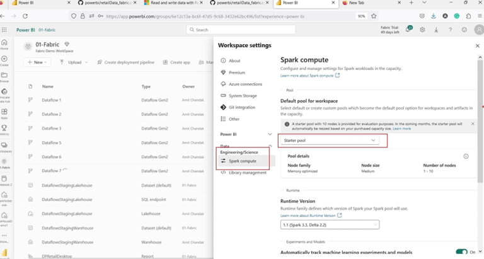Dismiss the starter pool information banner
Screen dimensions: 484x259
(x=473, y=124)
